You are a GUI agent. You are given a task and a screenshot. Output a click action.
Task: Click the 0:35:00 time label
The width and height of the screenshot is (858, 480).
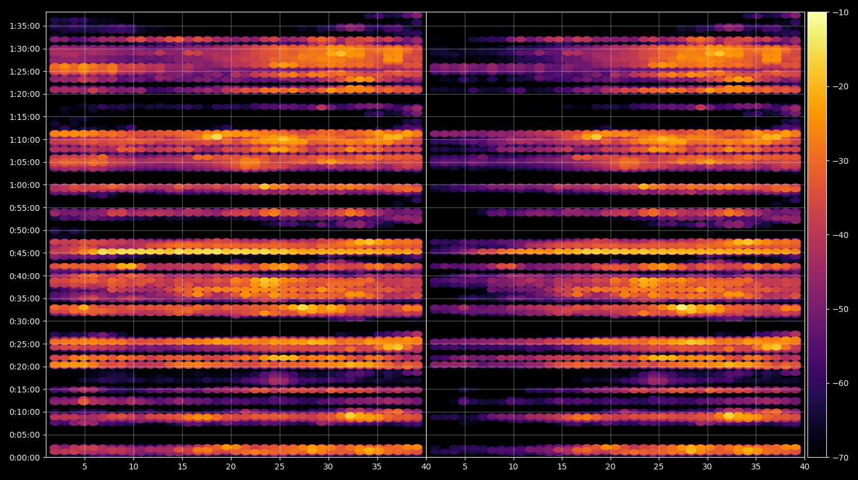tap(25, 298)
